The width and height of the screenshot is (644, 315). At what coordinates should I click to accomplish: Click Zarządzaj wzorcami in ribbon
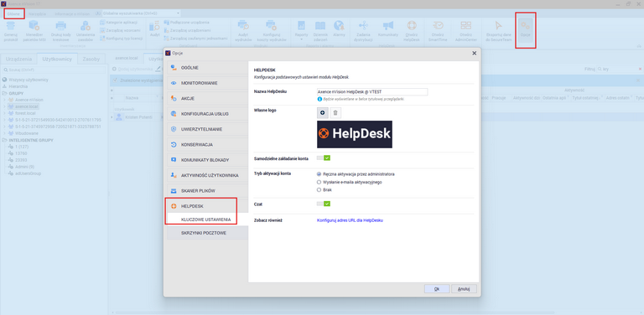pos(121,30)
